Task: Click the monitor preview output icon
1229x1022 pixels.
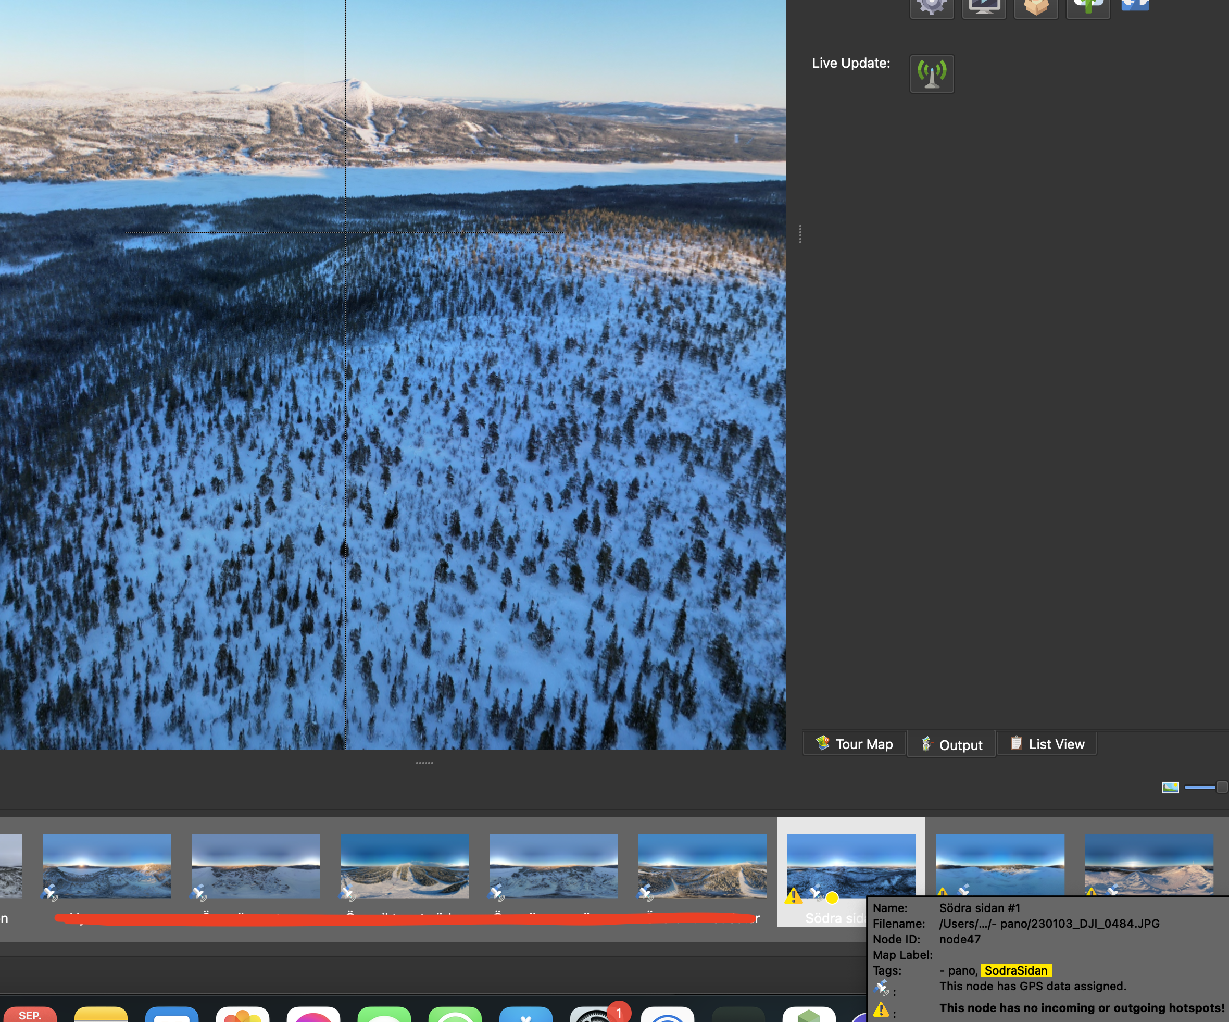Action: [x=984, y=8]
